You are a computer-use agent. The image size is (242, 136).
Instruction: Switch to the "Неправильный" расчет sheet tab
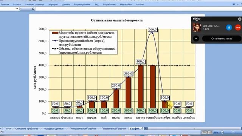tap(83, 128)
